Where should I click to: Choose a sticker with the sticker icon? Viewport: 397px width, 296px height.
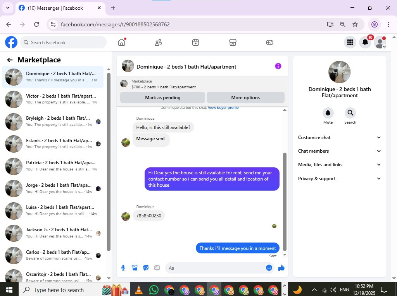point(146,268)
